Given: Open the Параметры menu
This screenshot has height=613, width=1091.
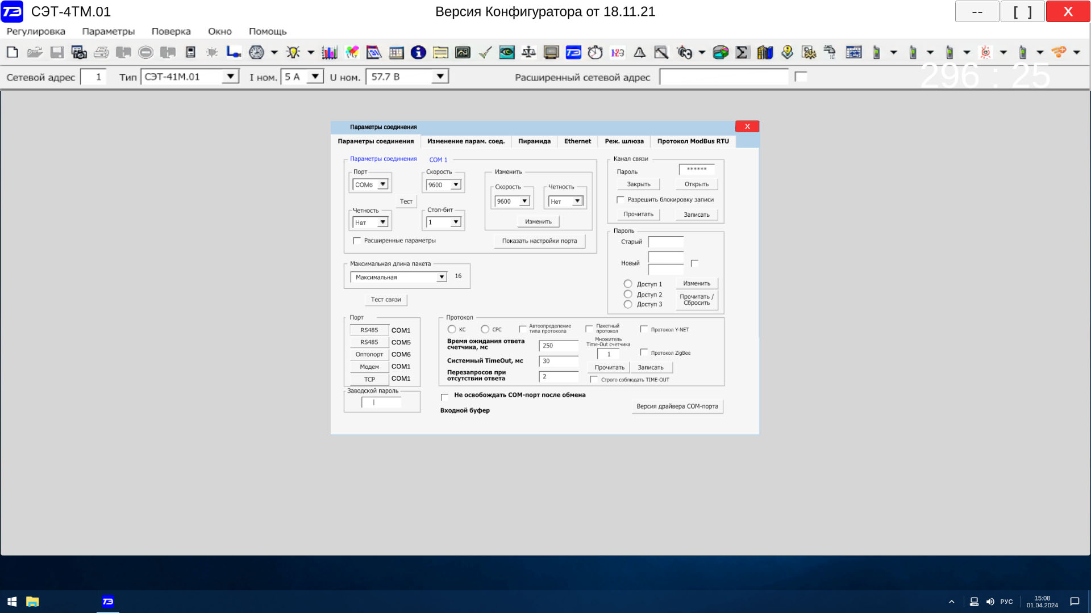Looking at the screenshot, I should coord(108,31).
